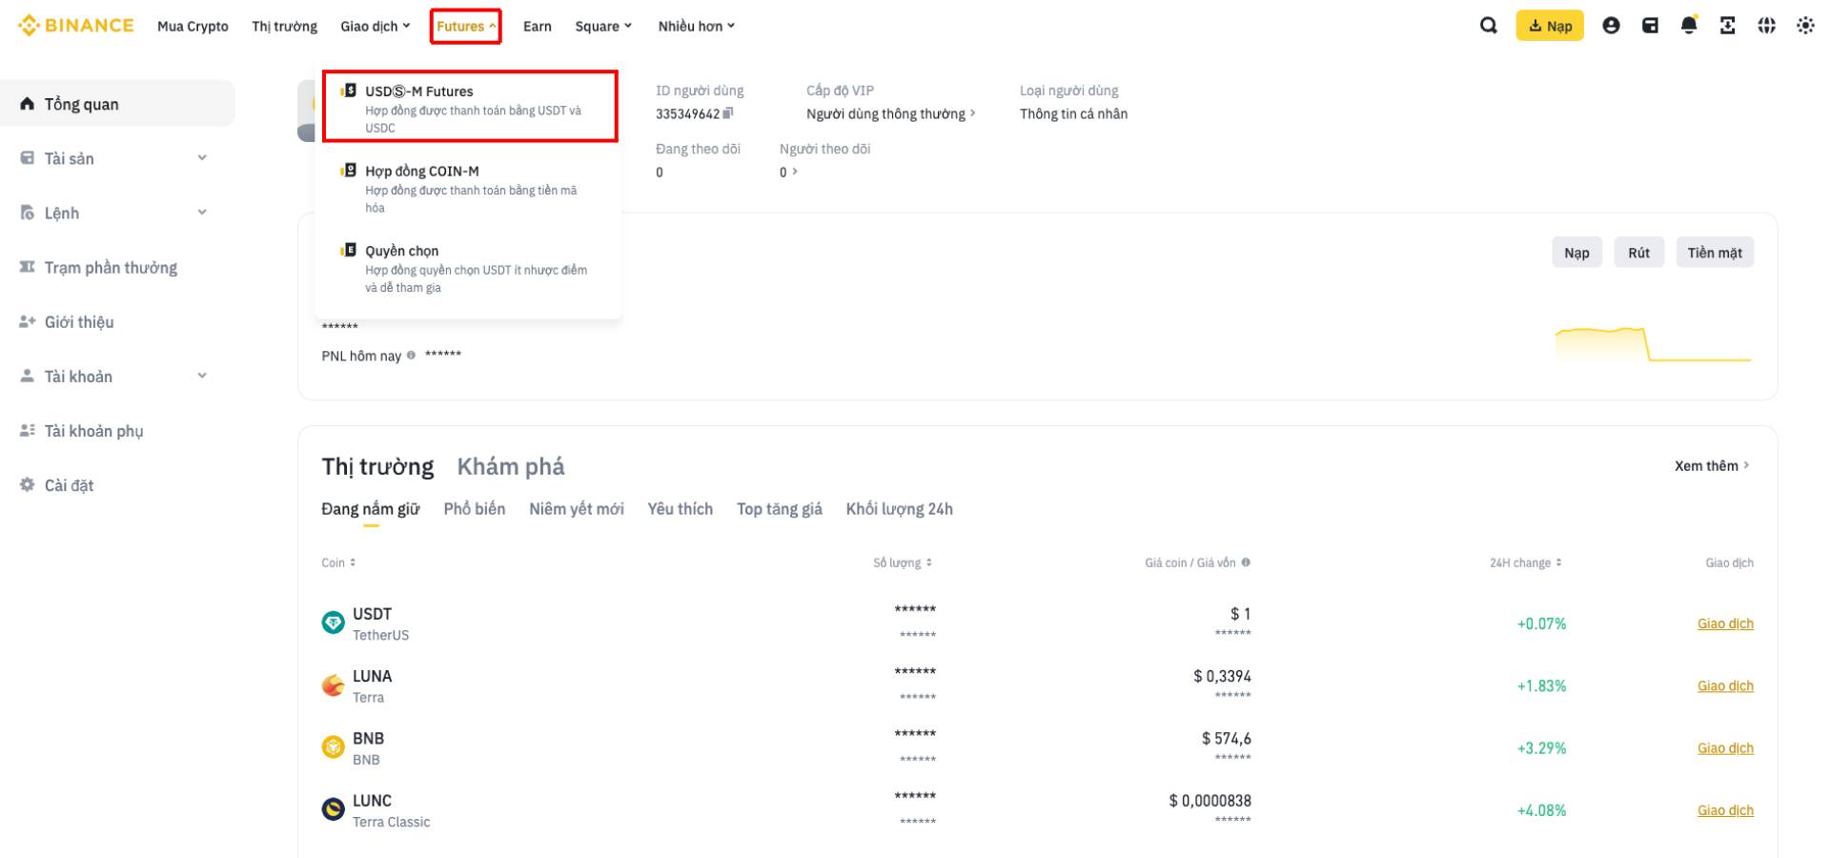Expand the Tài sản sidebar section
The height and width of the screenshot is (858, 1830).
202,158
